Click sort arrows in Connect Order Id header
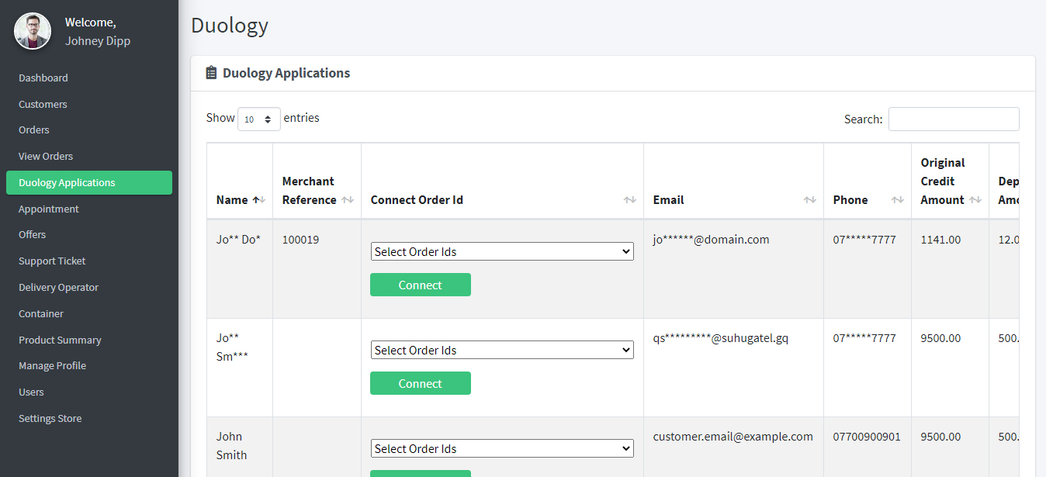The height and width of the screenshot is (477, 1046). tap(630, 200)
